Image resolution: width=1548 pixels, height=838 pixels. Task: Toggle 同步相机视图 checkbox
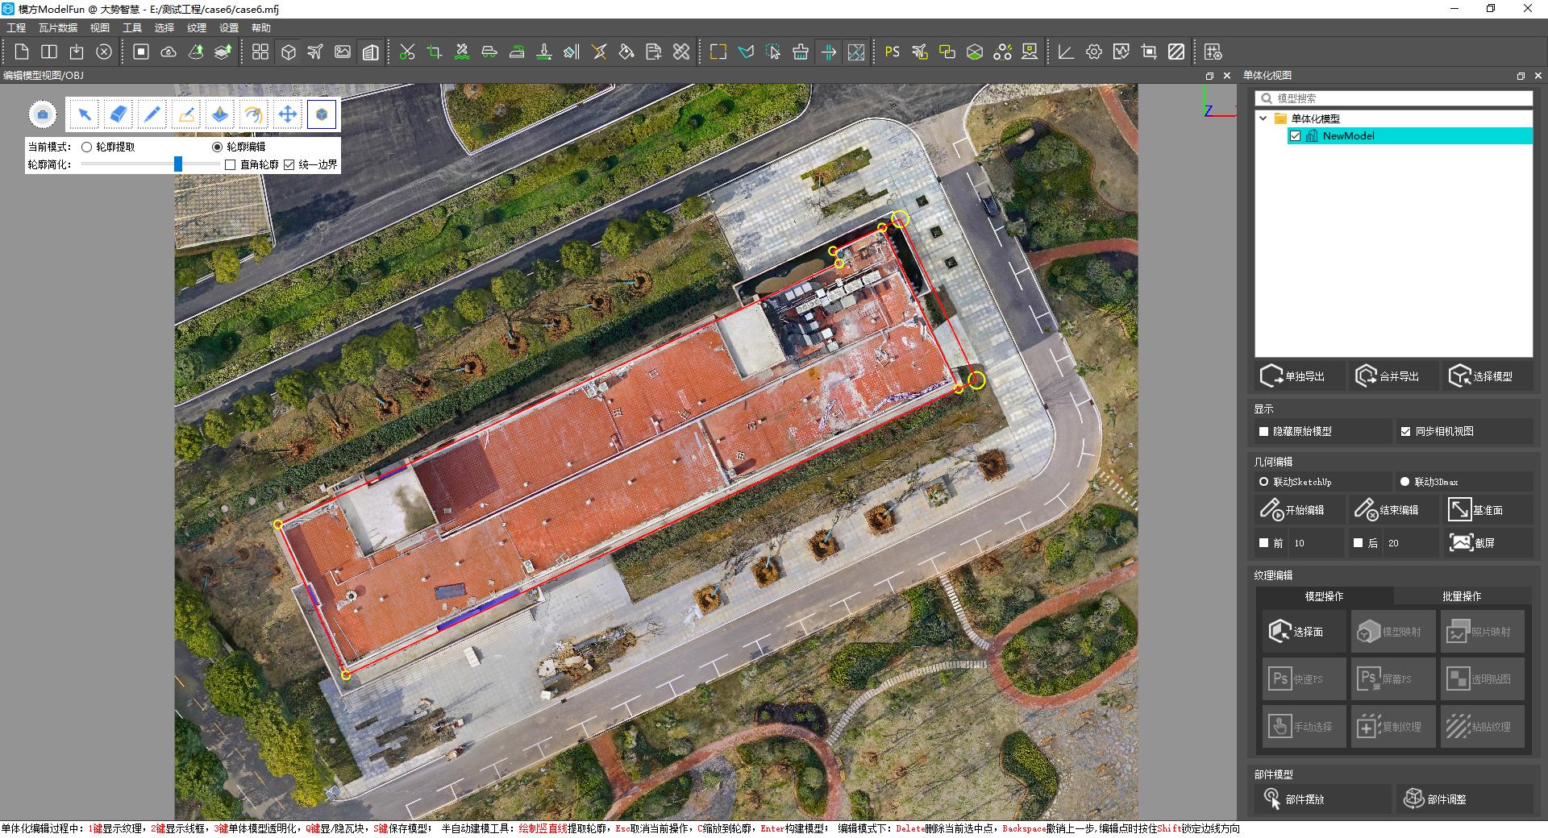click(1405, 431)
